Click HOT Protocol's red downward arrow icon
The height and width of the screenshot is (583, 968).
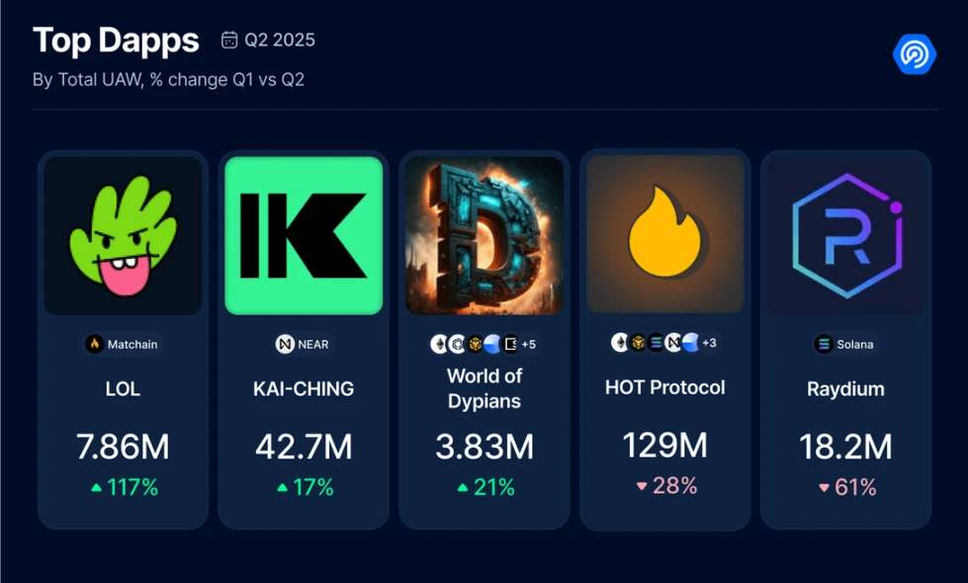pyautogui.click(x=641, y=486)
